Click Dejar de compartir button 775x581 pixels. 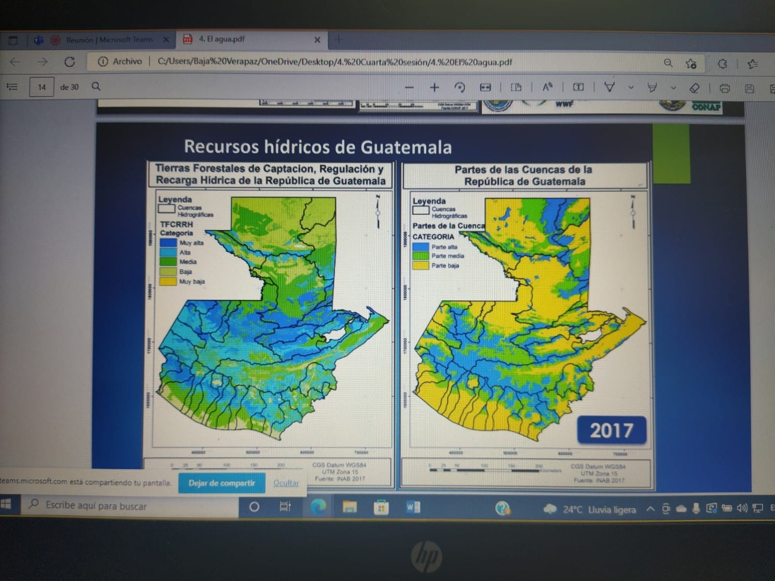tap(222, 483)
